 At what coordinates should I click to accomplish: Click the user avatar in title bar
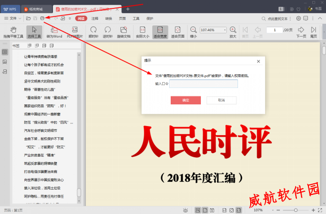pos(310,9)
